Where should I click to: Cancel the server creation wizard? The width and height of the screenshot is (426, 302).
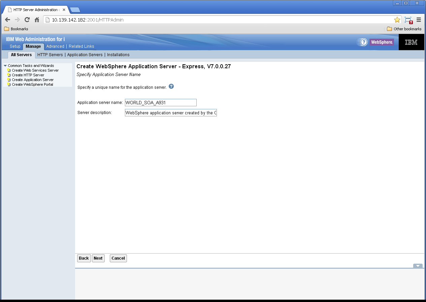(118, 258)
